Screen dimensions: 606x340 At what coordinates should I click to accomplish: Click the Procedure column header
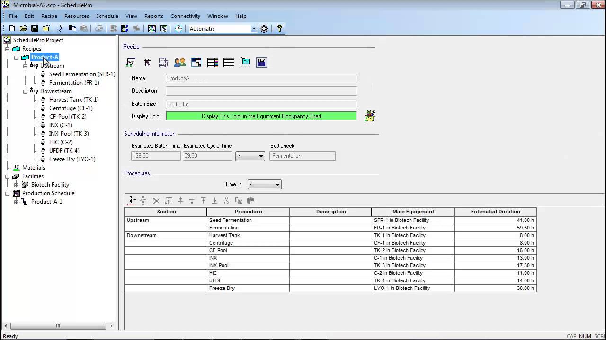(248, 212)
